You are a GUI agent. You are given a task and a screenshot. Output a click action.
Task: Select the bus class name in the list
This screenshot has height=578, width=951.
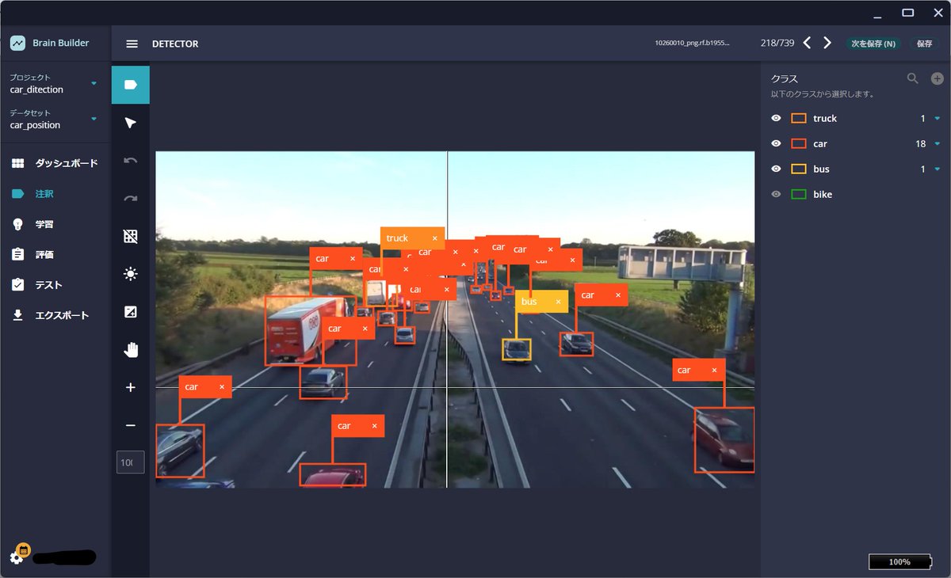pyautogui.click(x=821, y=169)
